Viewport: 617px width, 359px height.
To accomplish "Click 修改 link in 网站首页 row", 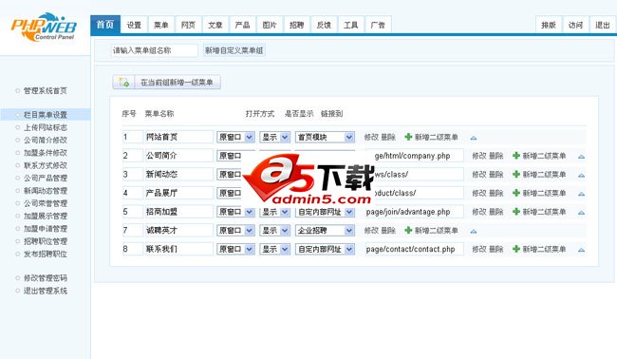I will [x=371, y=137].
